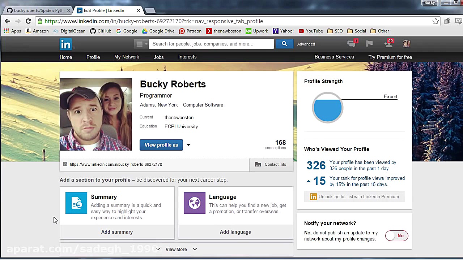Open the Upwork bookmark
Image resolution: width=463 pixels, height=260 pixels.
(257, 31)
